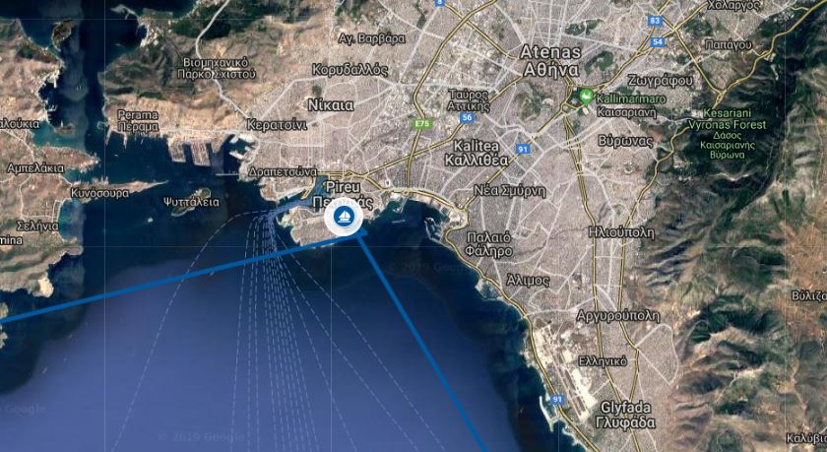
Task: Select the Kalitea Καλλιθέα label
Action: pyautogui.click(x=477, y=153)
